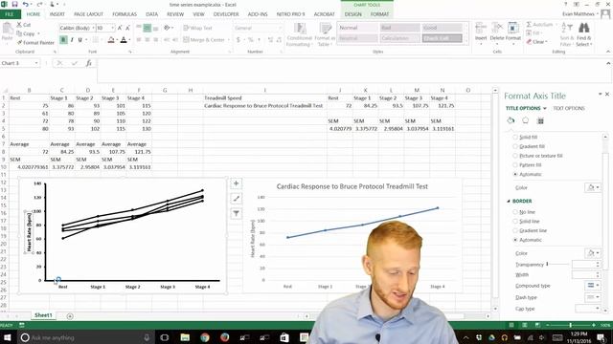
Task: Select Automatic border line option
Action: tap(515, 240)
